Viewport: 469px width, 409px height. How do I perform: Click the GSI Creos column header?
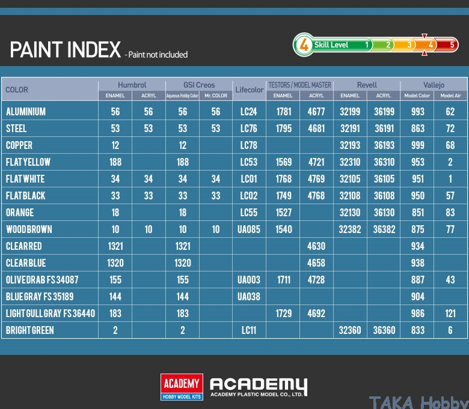coord(199,85)
